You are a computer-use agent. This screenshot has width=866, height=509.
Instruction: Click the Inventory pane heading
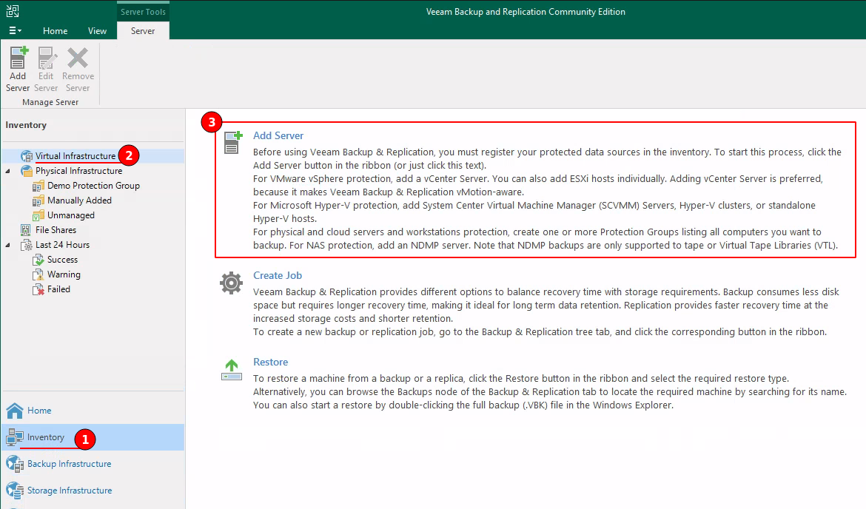point(26,125)
